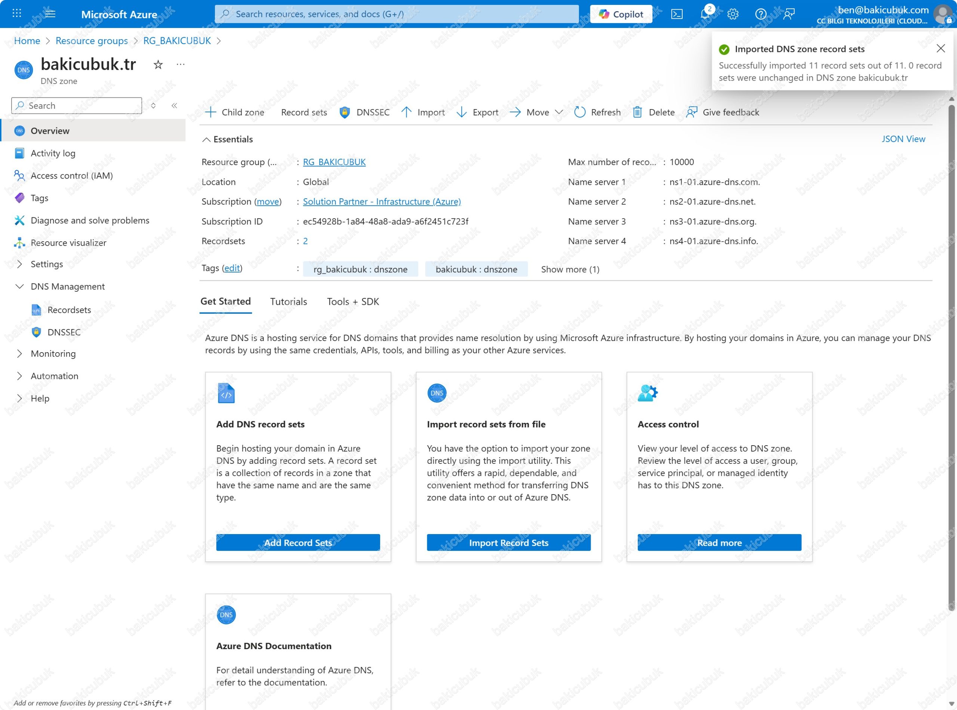Collapse the Essentials section
Image resolution: width=957 pixels, height=710 pixels.
click(206, 139)
